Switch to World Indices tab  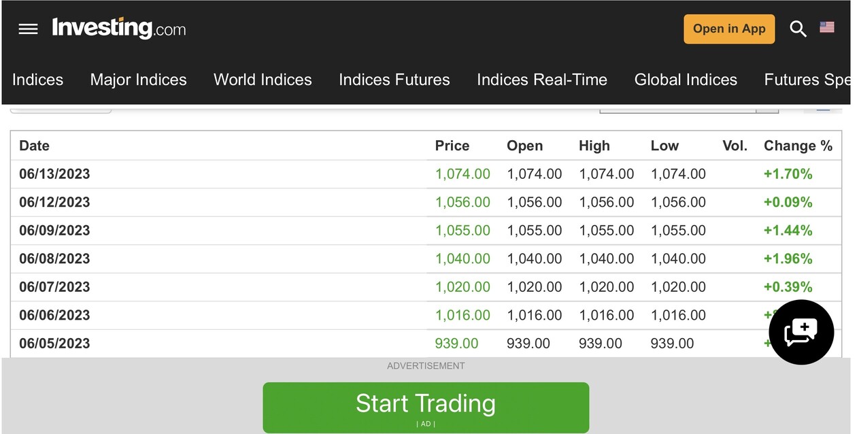(x=263, y=80)
